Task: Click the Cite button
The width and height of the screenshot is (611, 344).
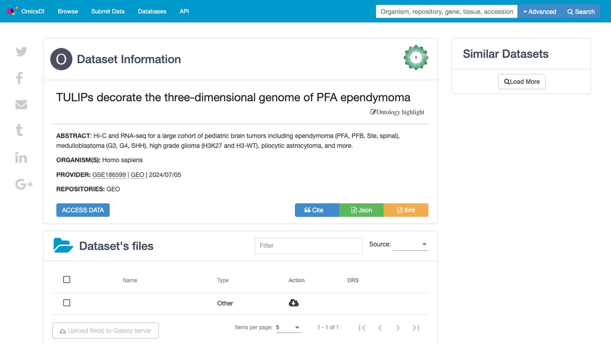Action: tap(317, 210)
